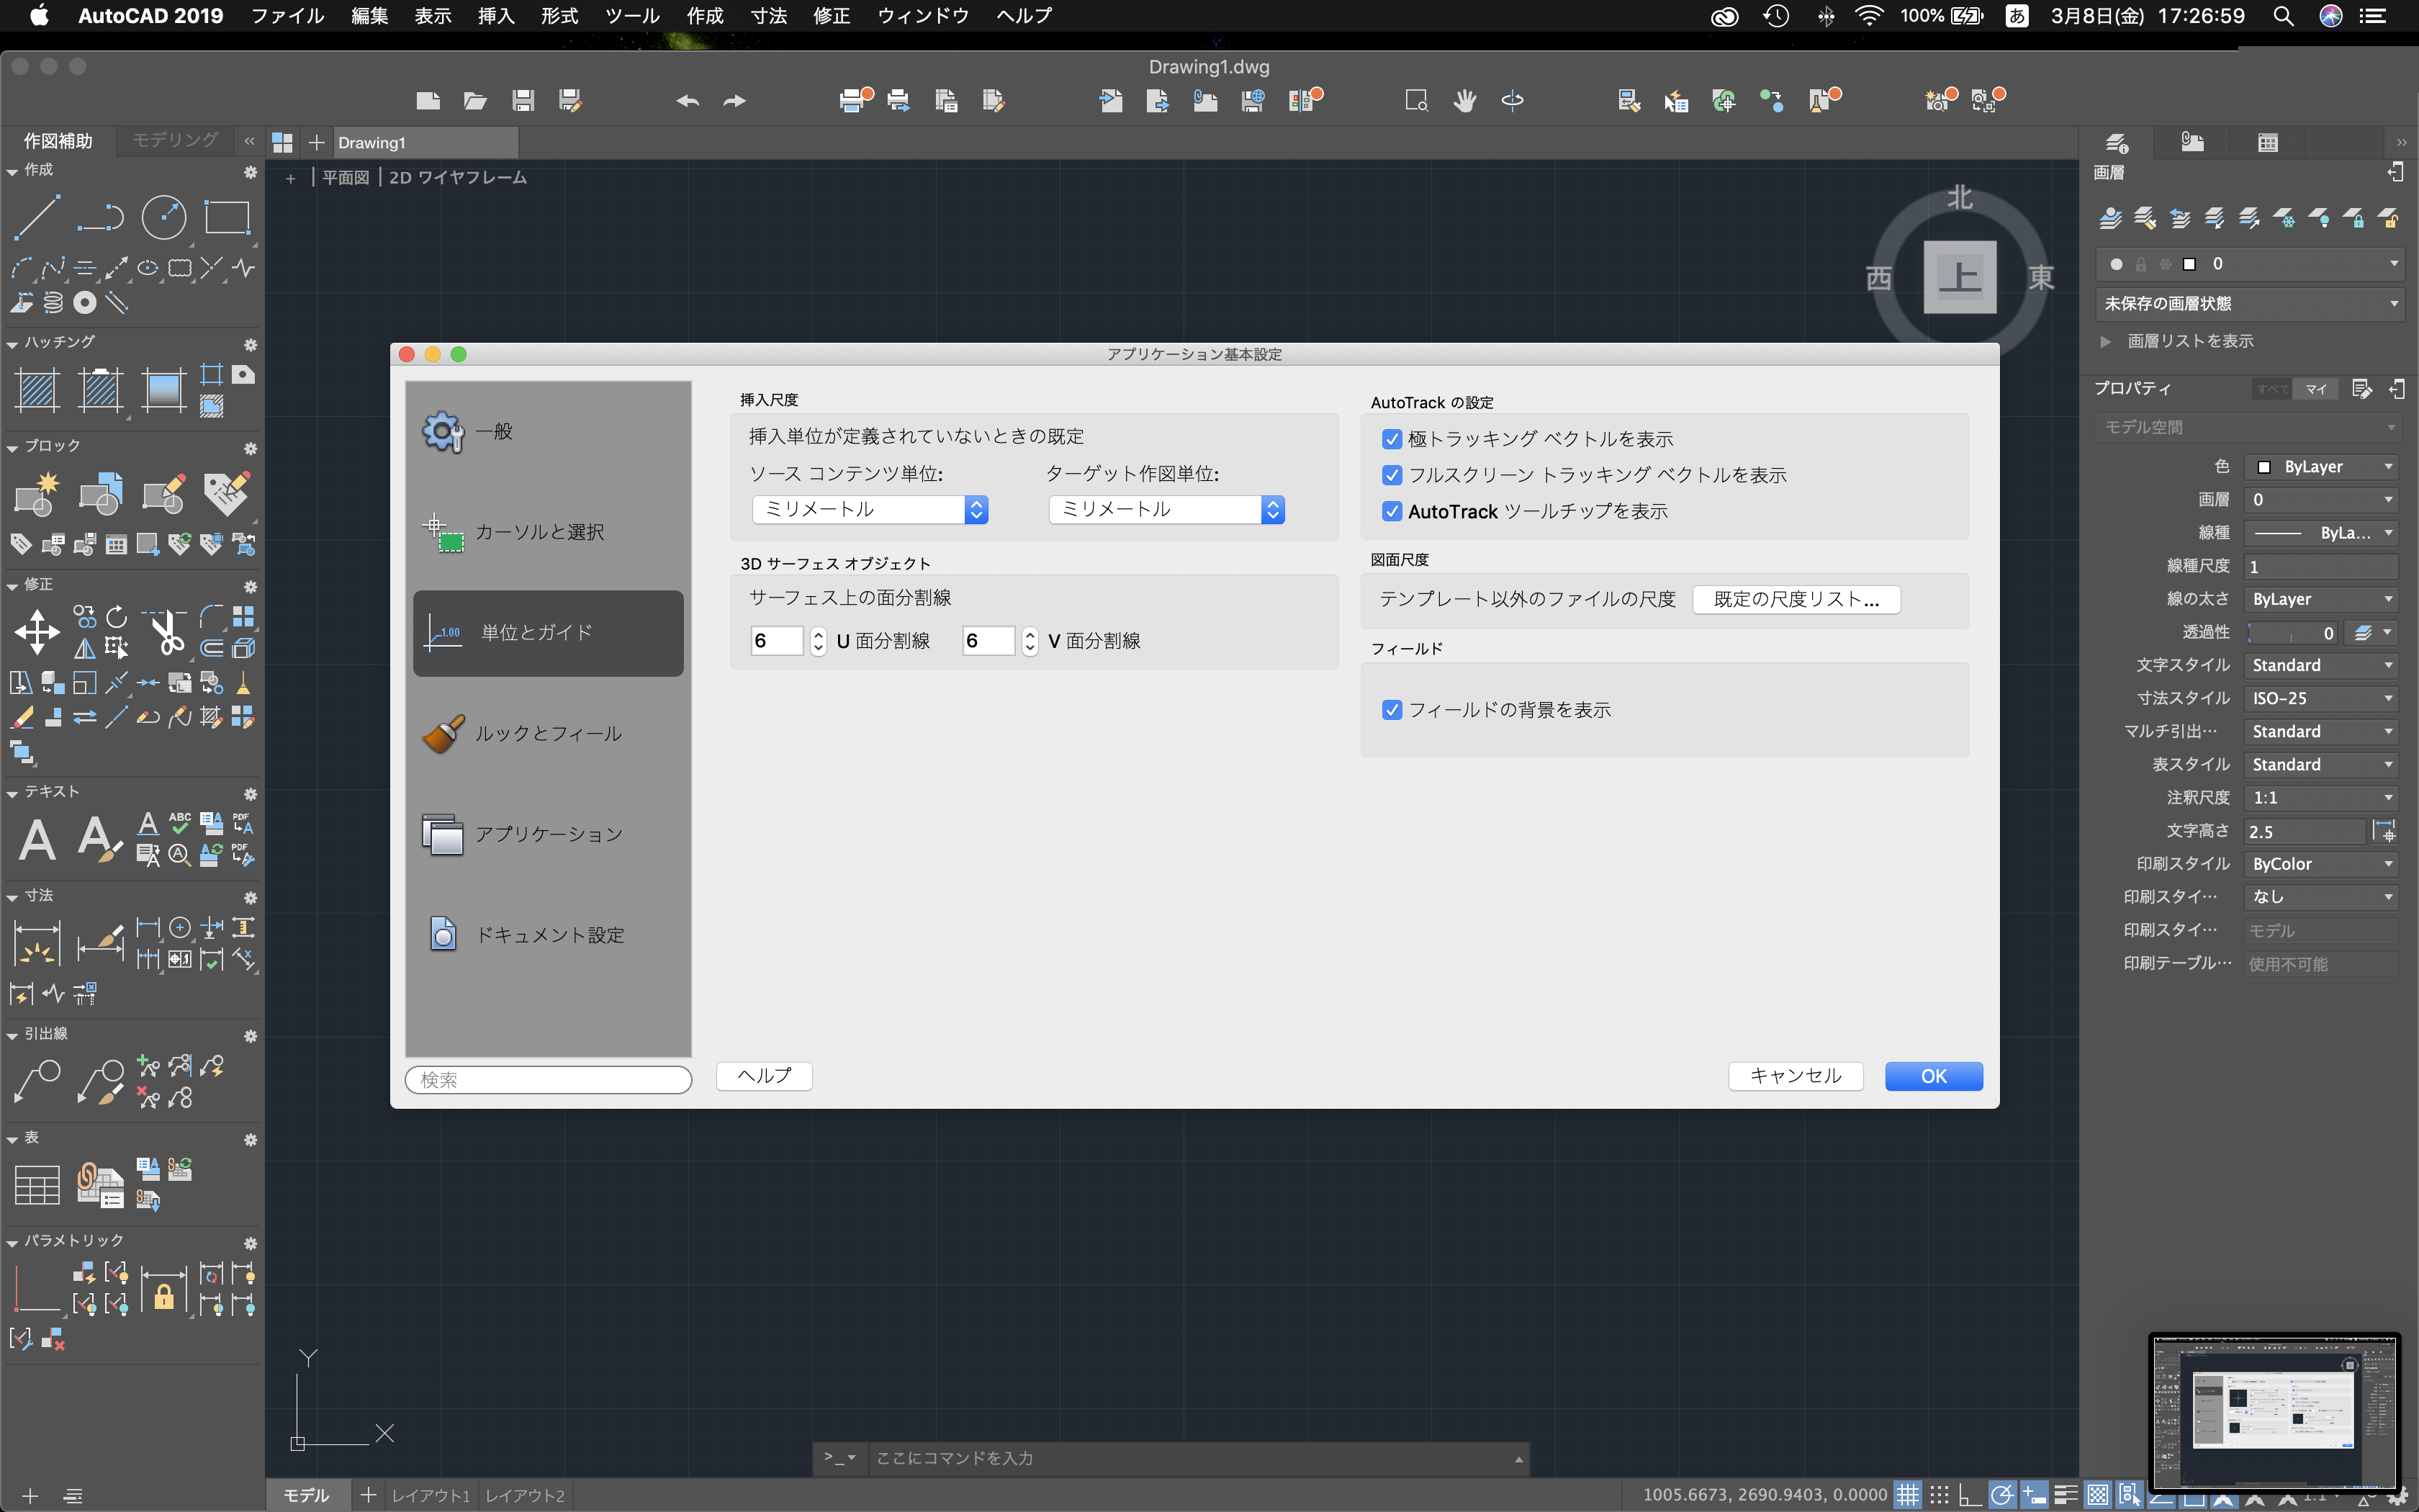2419x1512 pixels.
Task: Open ソース コンテンツ単位 dropdown
Action: point(870,510)
